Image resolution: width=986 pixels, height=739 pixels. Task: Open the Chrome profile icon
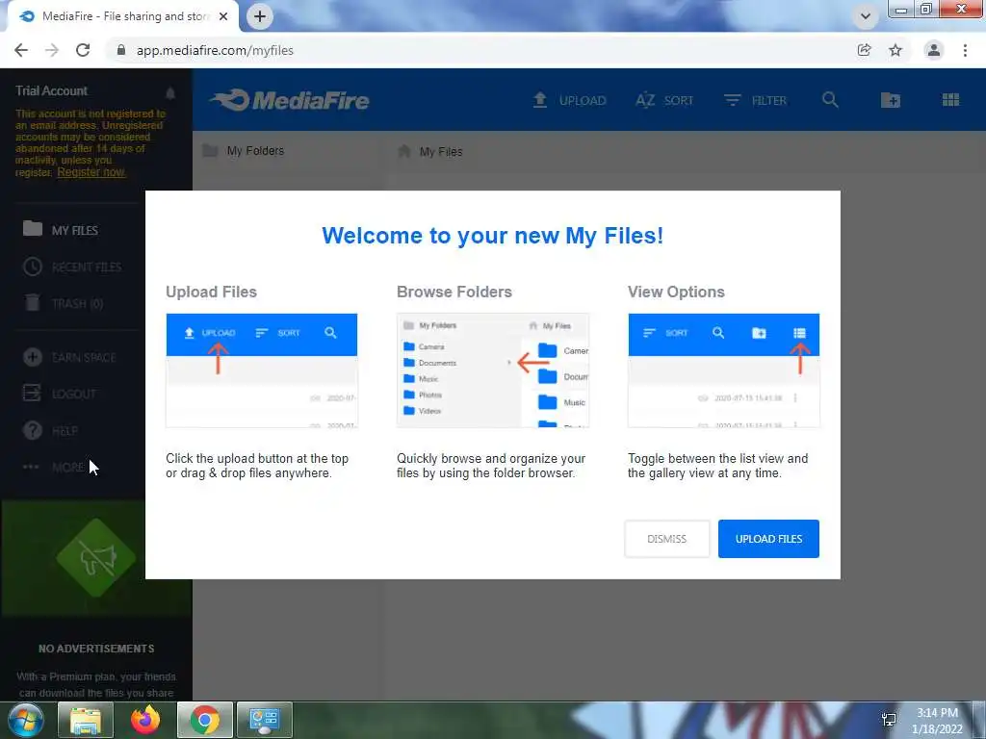[934, 50]
